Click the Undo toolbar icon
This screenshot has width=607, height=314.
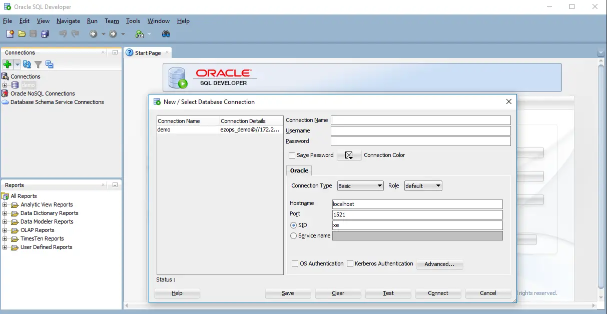[63, 34]
